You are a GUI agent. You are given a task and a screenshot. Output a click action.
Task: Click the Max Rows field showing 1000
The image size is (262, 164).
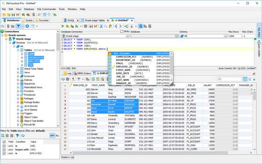(x=235, y=36)
